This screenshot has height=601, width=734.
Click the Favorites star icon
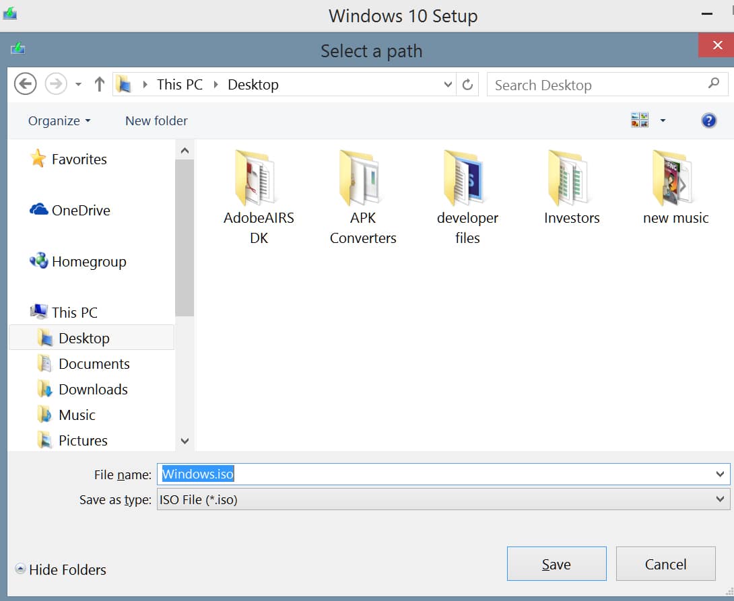38,159
